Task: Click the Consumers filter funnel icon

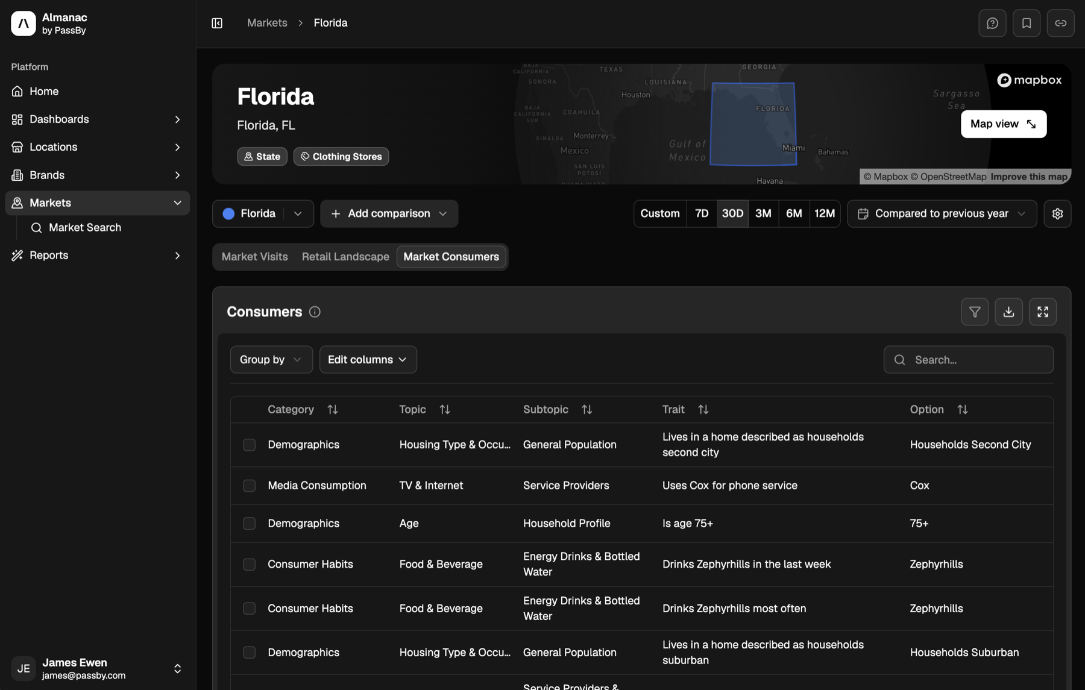Action: pyautogui.click(x=975, y=312)
